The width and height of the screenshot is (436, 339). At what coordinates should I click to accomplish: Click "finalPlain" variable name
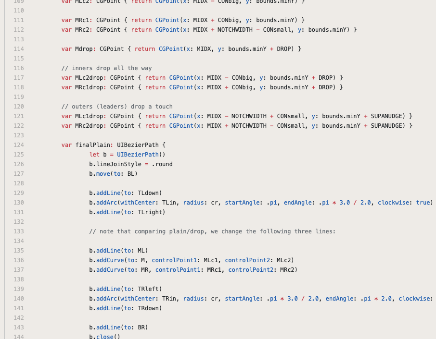(92, 145)
